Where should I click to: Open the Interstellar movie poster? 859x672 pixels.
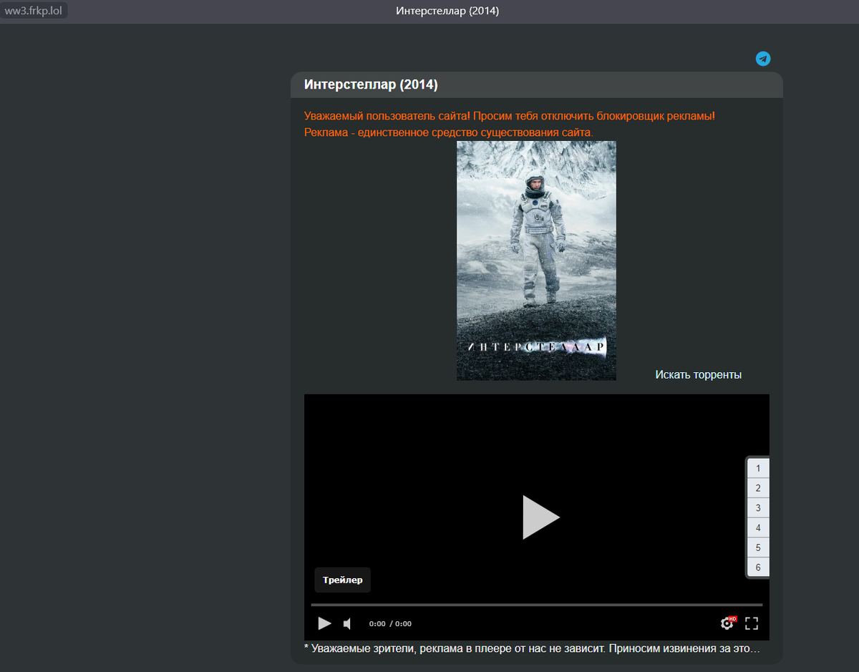click(536, 260)
